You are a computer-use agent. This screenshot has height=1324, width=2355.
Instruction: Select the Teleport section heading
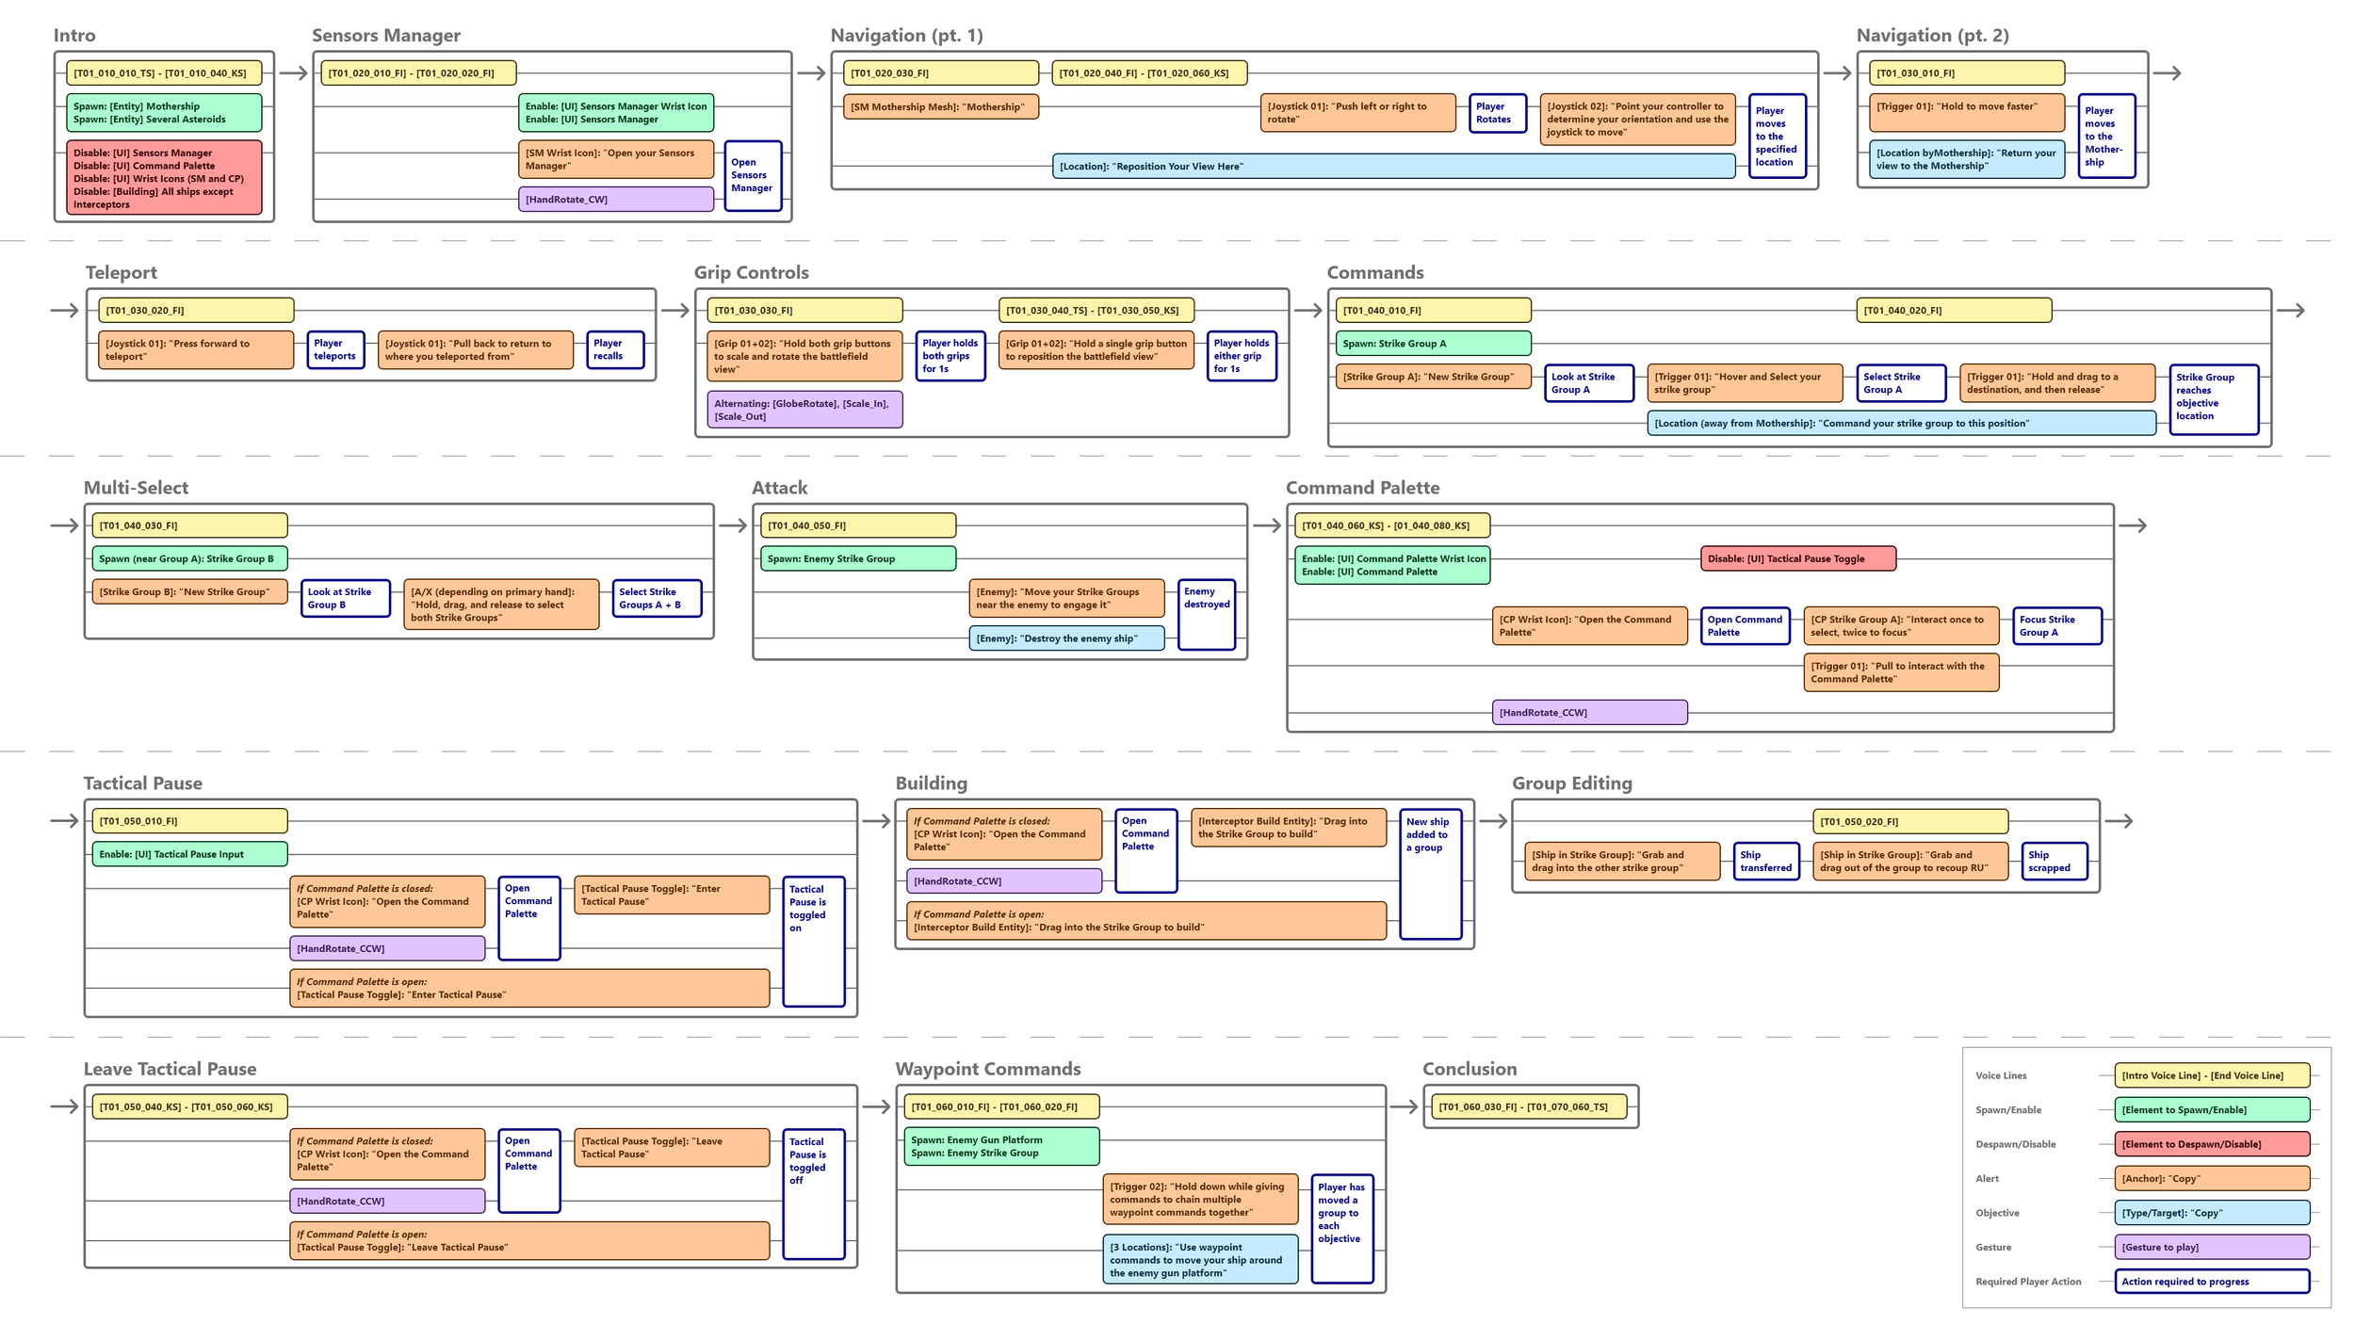tap(122, 273)
